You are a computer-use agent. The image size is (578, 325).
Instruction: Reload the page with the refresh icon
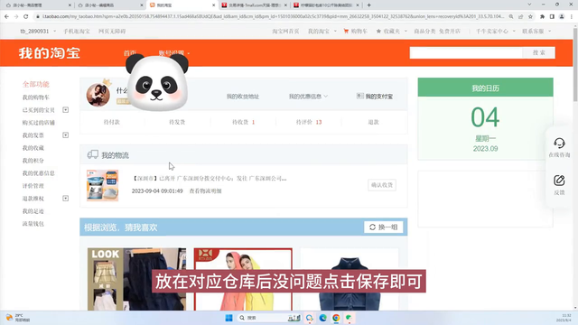pos(26,16)
